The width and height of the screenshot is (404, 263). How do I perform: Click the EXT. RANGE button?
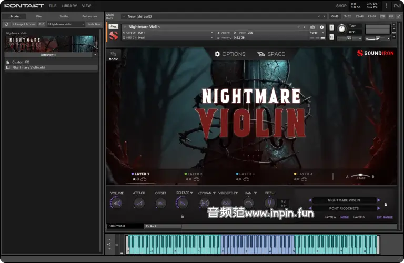click(384, 217)
